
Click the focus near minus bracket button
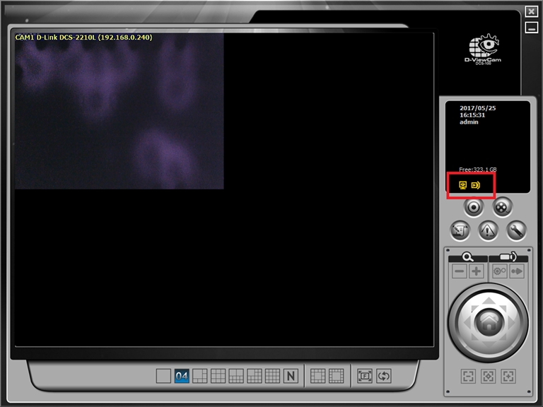pyautogui.click(x=469, y=376)
